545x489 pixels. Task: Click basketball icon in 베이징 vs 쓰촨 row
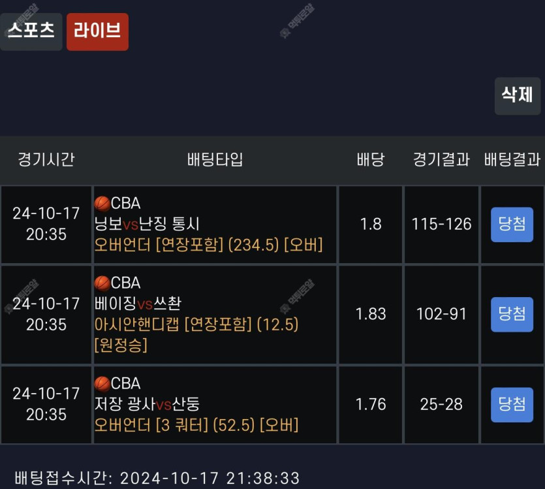pos(102,283)
